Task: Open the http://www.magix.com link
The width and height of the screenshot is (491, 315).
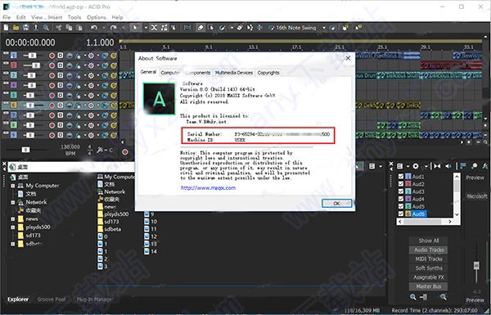Action: (x=208, y=188)
